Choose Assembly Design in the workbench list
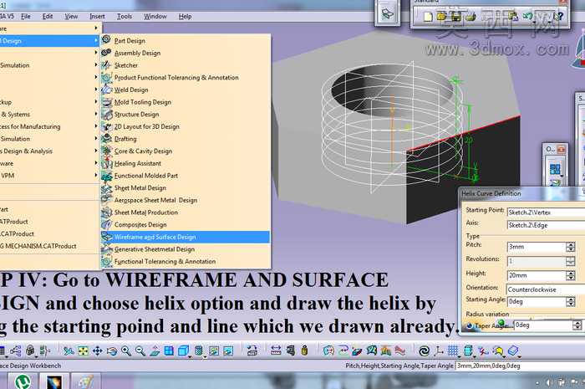585x389 pixels. (137, 53)
